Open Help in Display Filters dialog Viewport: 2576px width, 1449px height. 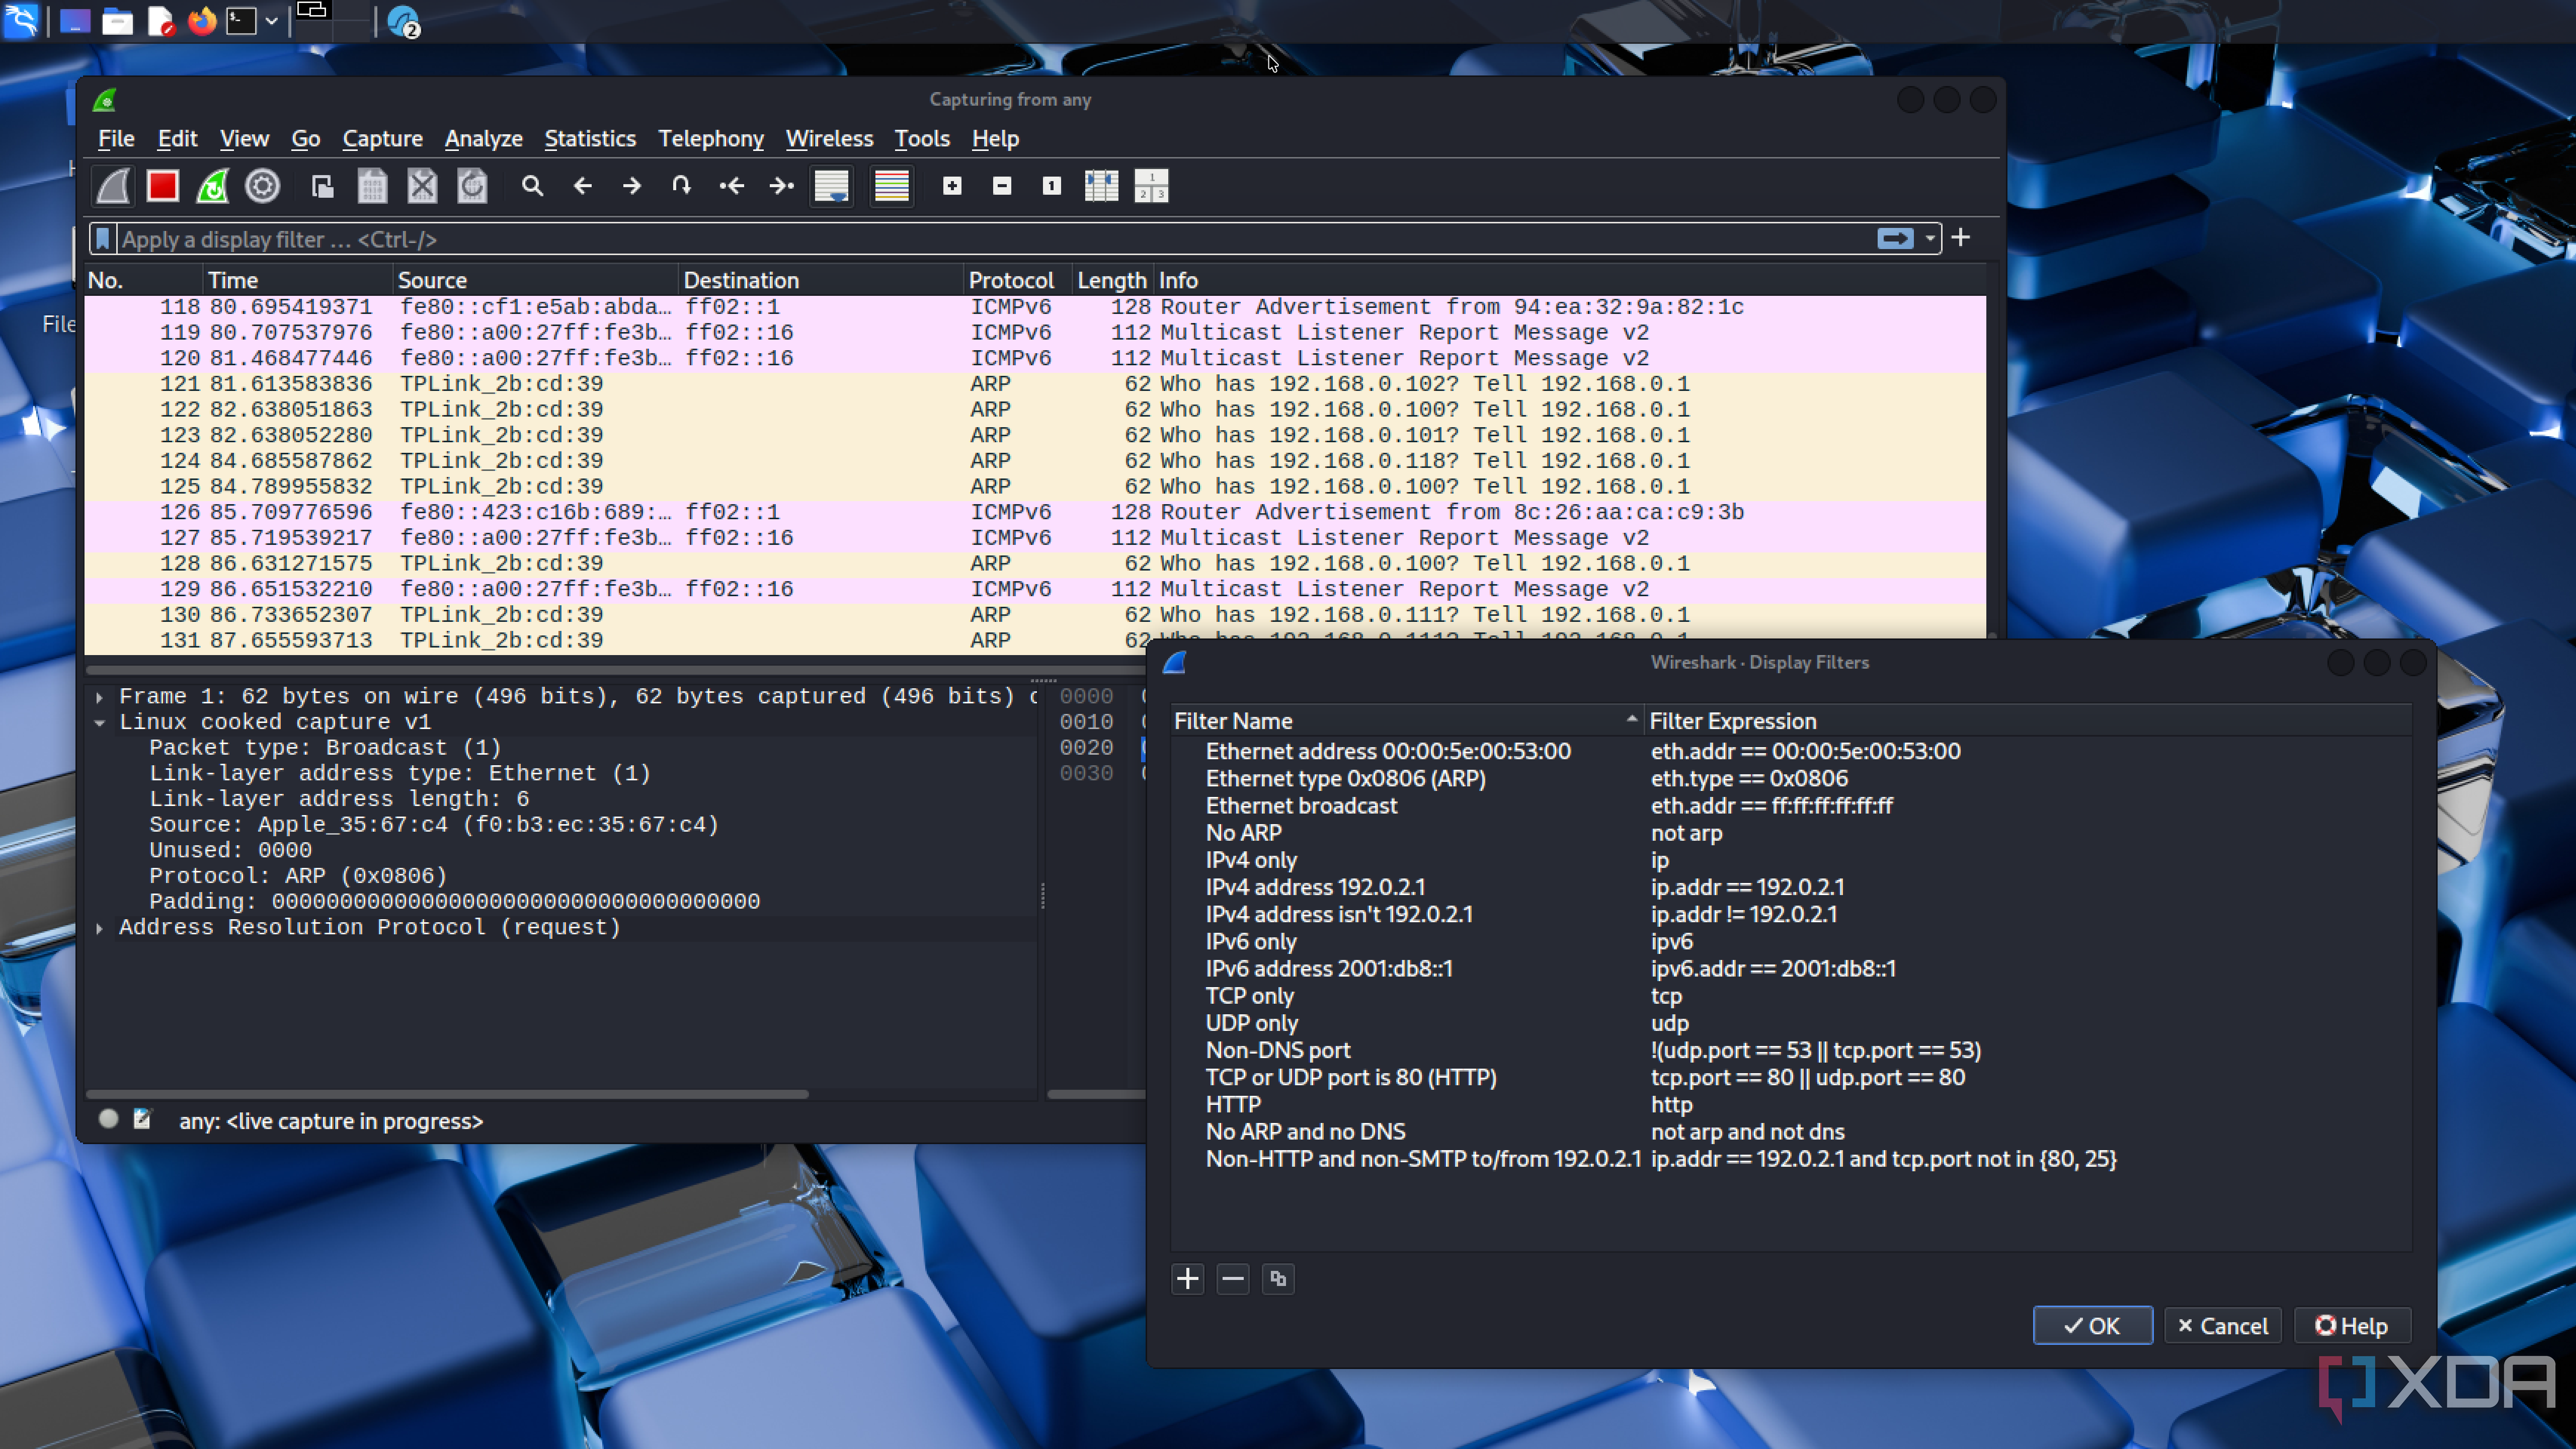click(2352, 1326)
